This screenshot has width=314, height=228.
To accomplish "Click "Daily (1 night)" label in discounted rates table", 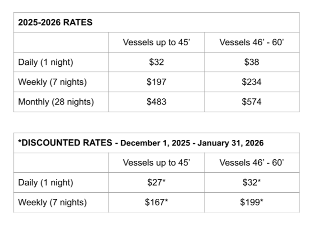I will 46,182.
